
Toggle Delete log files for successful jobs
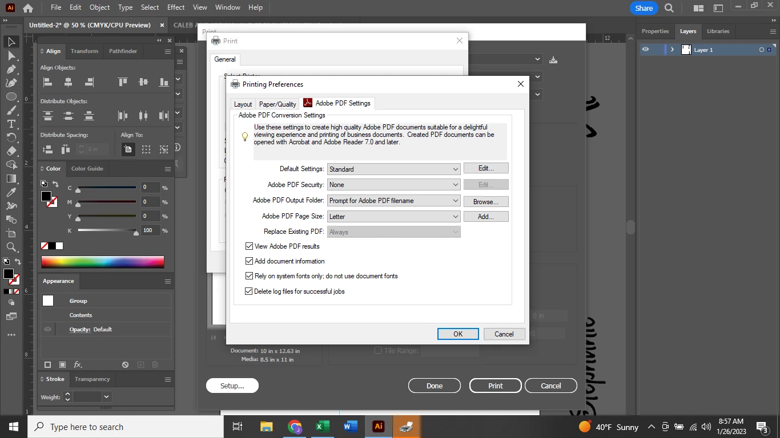tap(249, 291)
